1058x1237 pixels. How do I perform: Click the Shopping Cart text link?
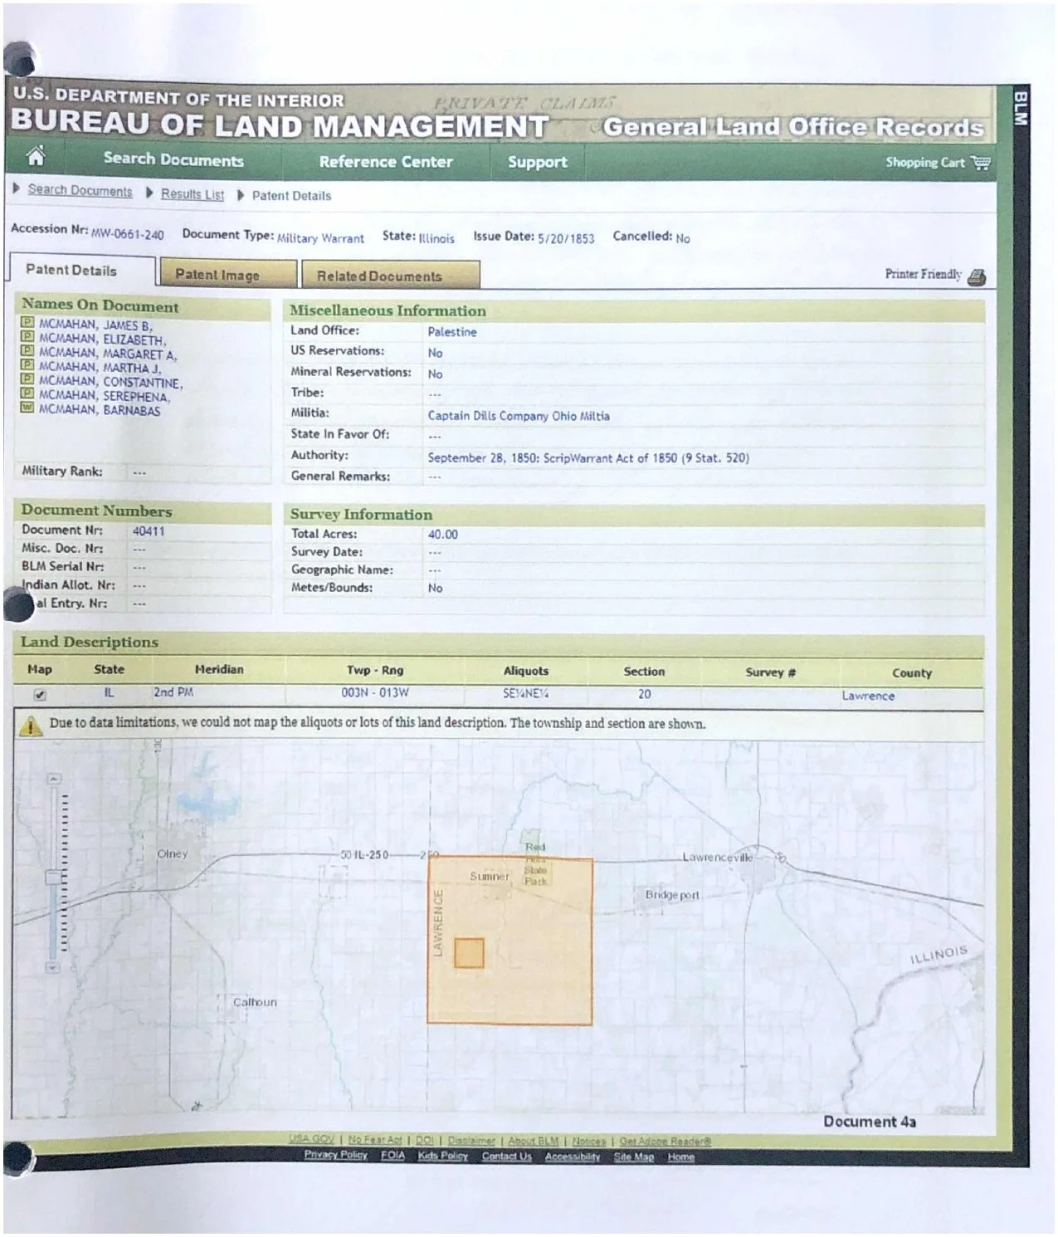click(925, 163)
